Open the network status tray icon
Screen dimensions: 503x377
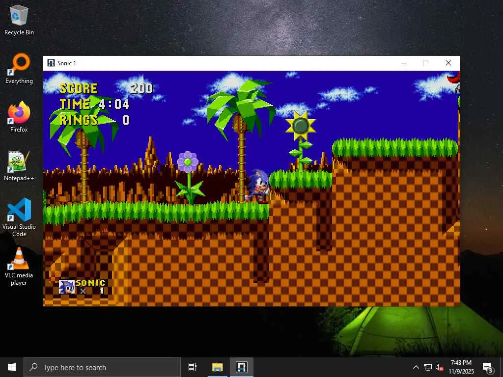[428, 367]
